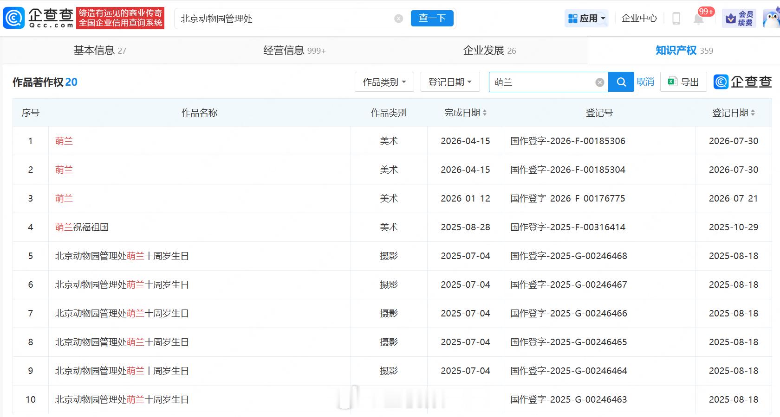780x417 pixels.
Task: Select registration number 国作登字-2025-F-00316414
Action: 567,227
